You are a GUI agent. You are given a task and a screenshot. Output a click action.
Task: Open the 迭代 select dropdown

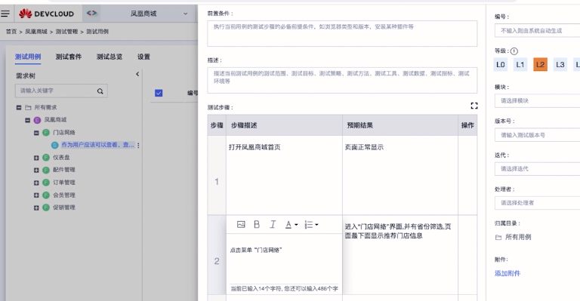click(537, 169)
